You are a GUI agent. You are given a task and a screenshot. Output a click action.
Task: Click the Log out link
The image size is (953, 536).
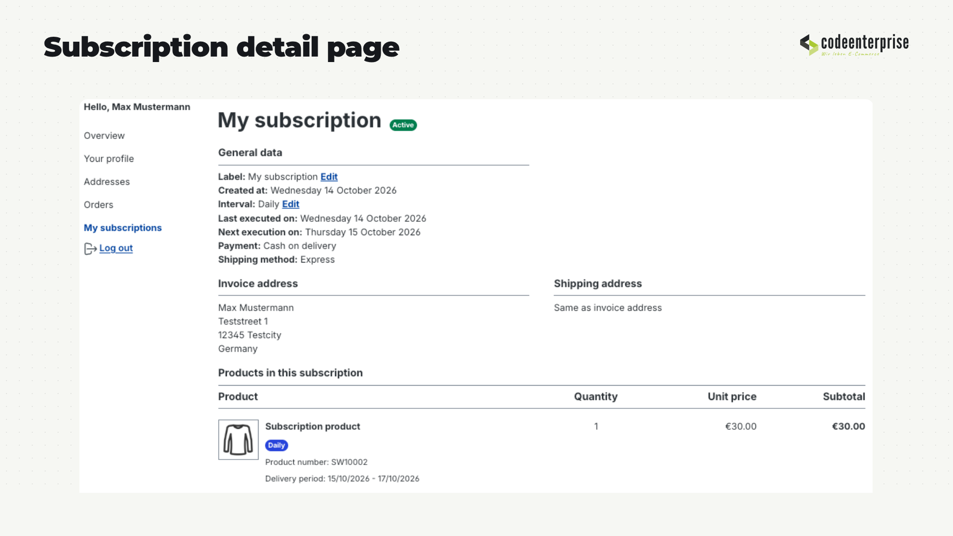pos(116,248)
